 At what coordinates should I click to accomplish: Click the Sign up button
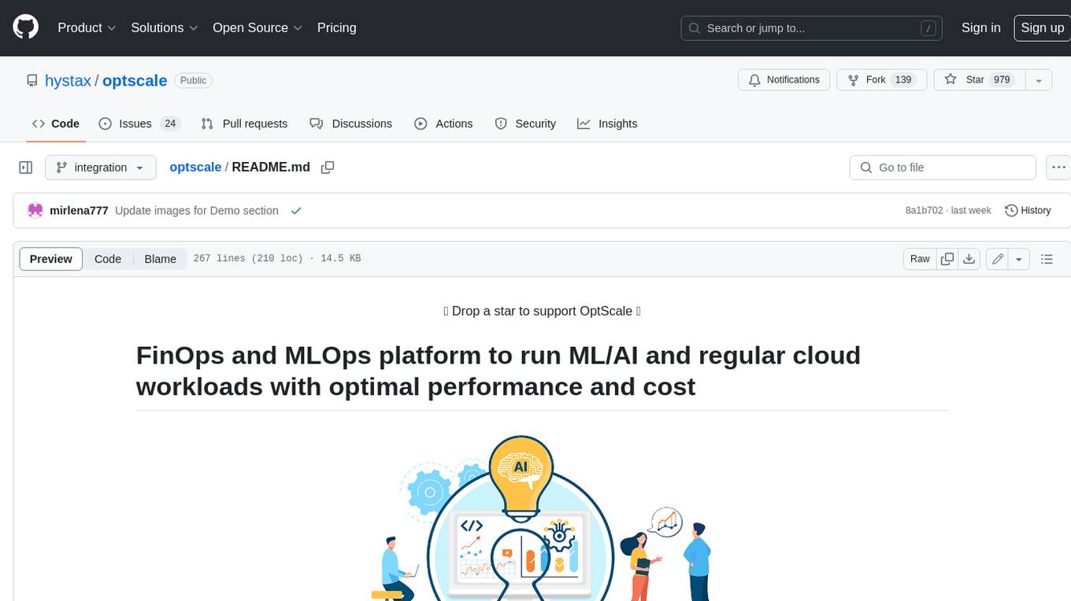[x=1042, y=28]
